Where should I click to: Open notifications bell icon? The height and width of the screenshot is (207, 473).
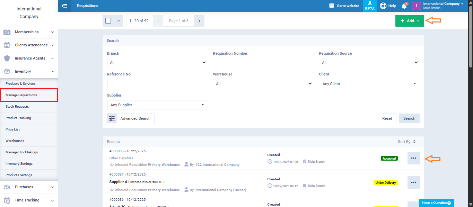click(x=404, y=6)
